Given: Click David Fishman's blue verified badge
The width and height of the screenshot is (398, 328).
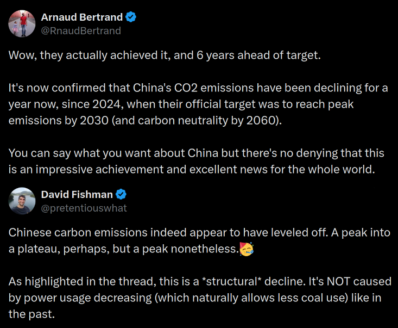Looking at the screenshot, I should (121, 194).
